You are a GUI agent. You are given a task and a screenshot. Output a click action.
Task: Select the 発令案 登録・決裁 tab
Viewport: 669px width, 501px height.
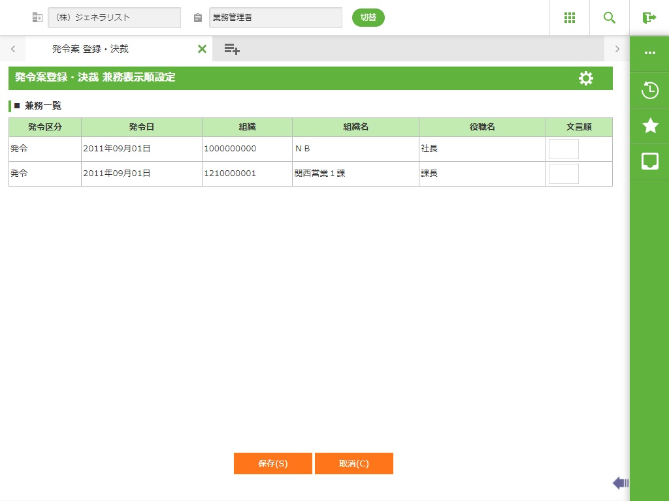click(90, 49)
